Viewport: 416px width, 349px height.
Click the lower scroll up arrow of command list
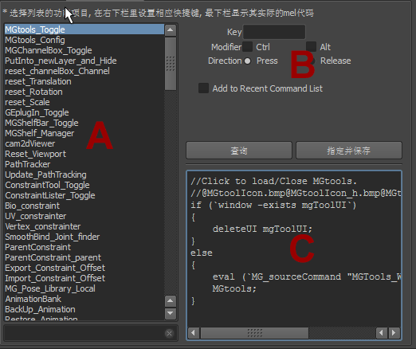tap(171, 301)
